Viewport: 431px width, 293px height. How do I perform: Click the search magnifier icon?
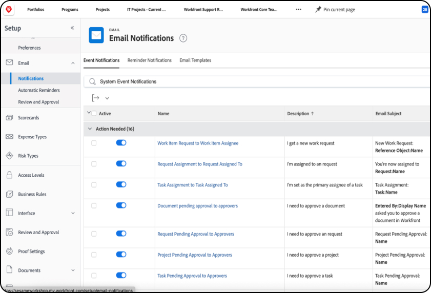(92, 81)
